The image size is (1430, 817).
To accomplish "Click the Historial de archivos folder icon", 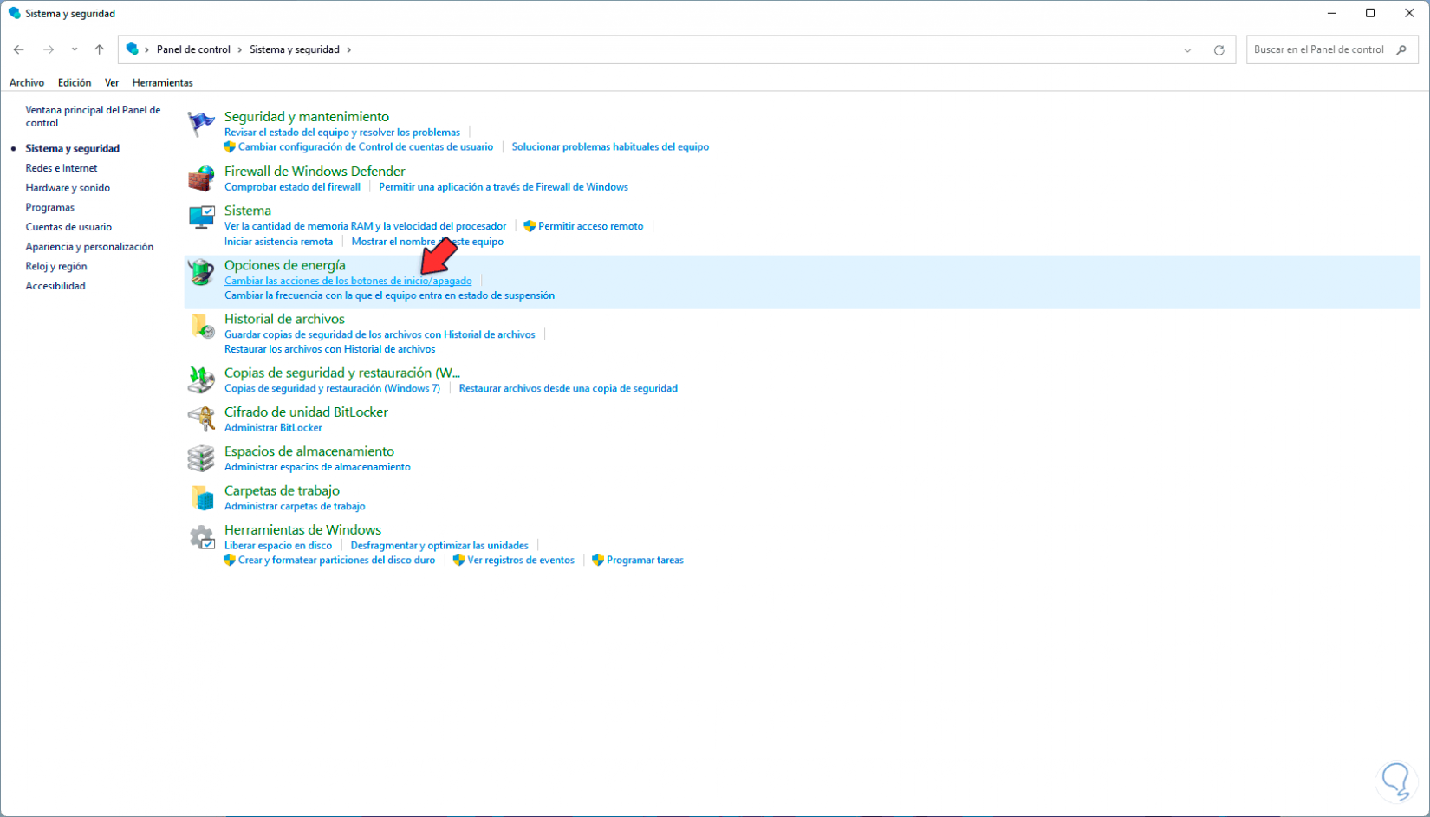I will click(x=201, y=326).
